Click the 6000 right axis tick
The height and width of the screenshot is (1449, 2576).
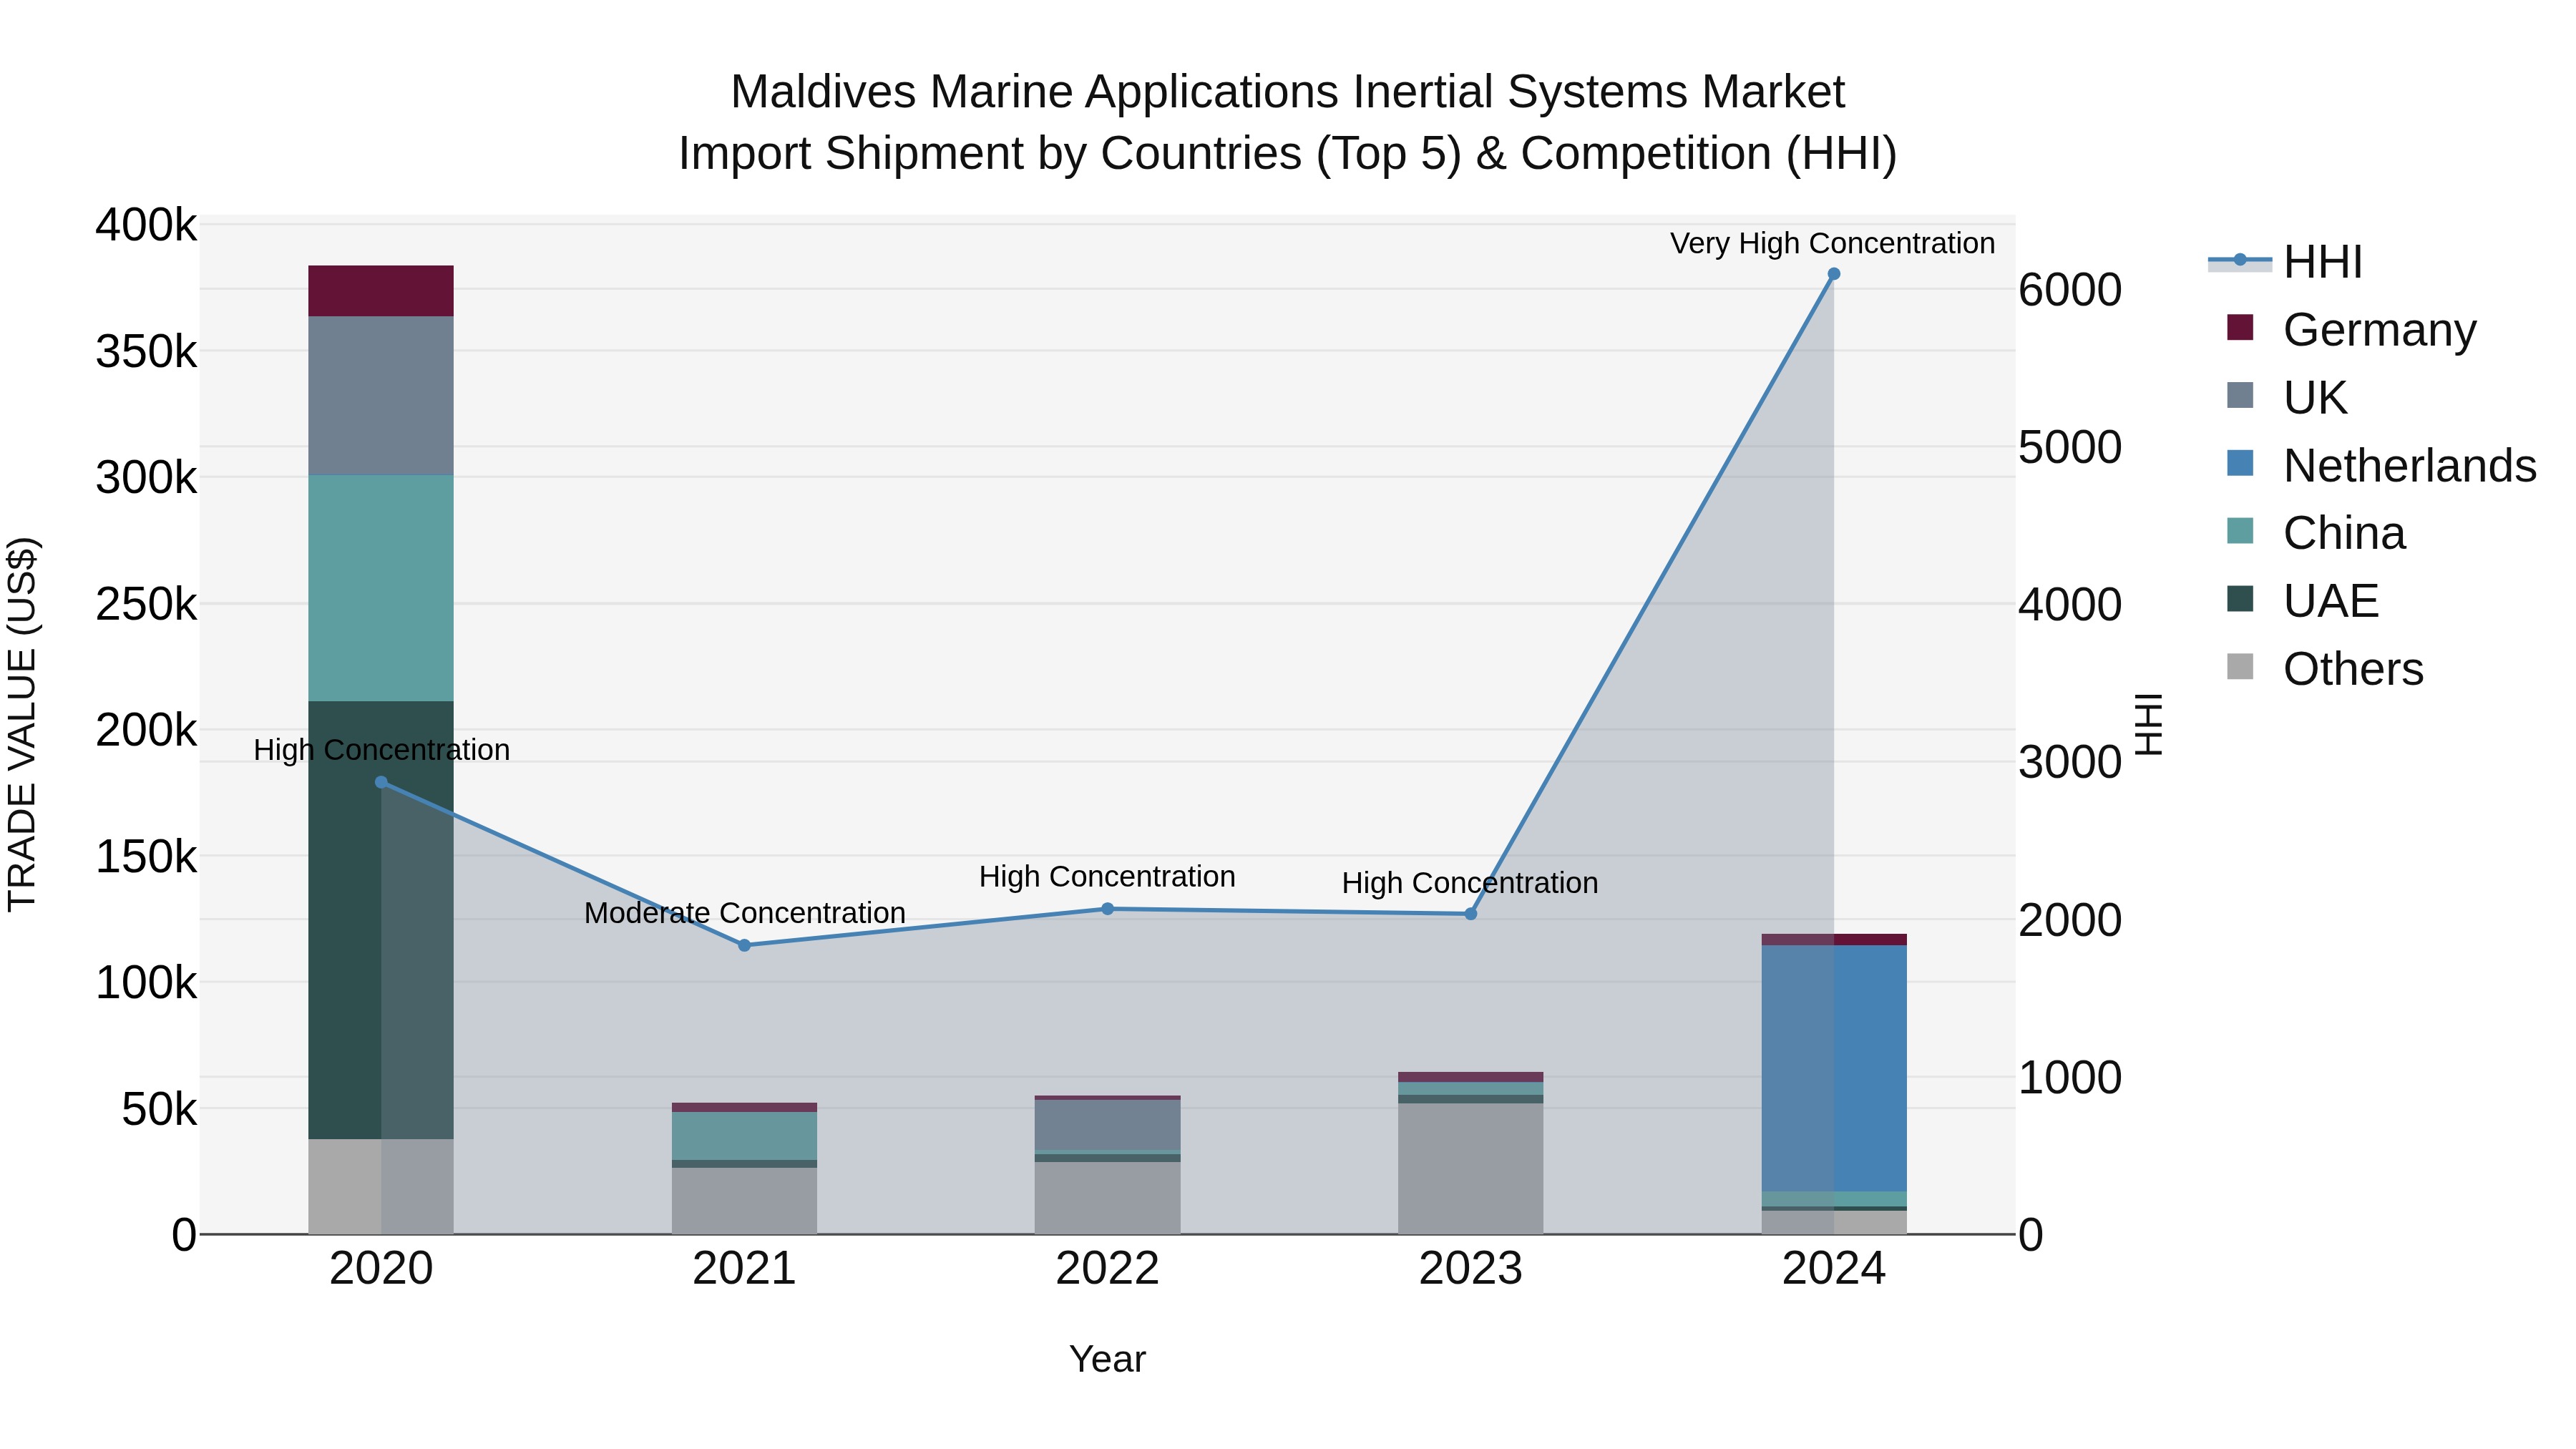tap(2070, 290)
